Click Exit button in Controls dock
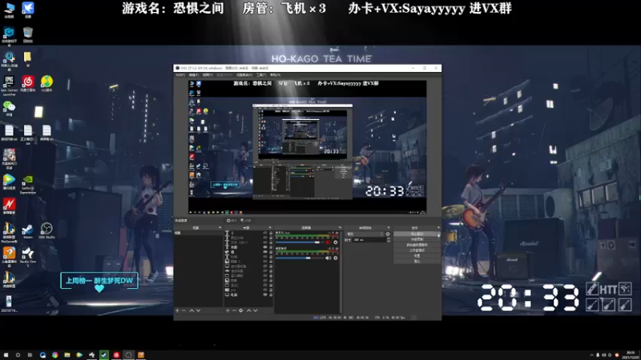This screenshot has width=641, height=360. [417, 262]
